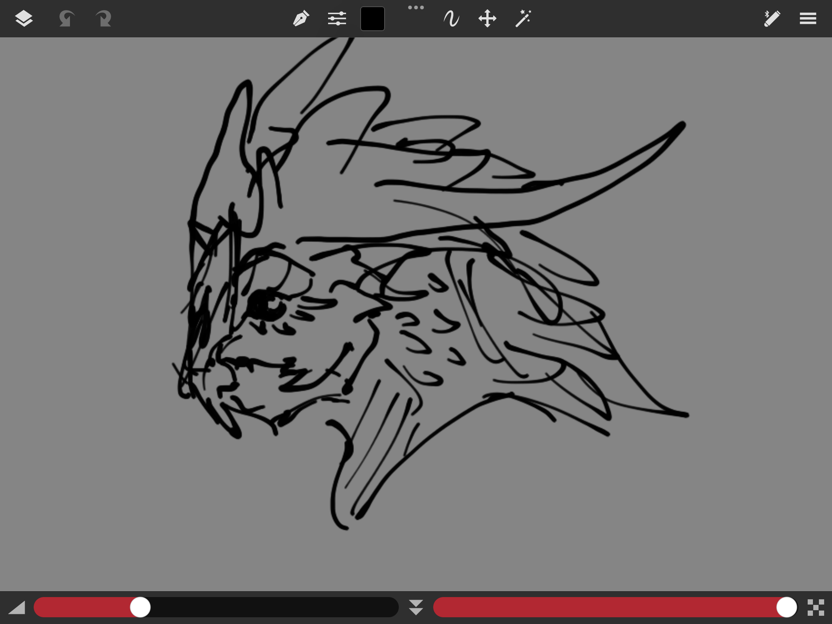
Task: Select the curved stroke smoothing tool
Action: click(452, 18)
